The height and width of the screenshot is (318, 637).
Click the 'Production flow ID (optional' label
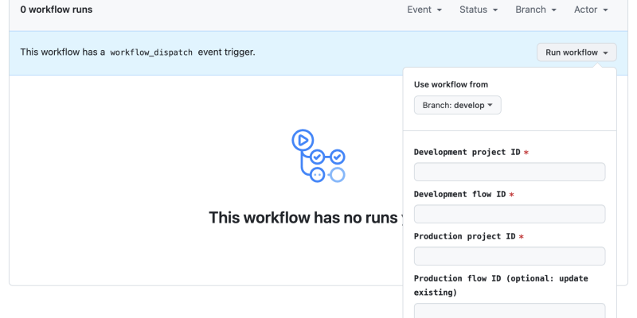click(x=501, y=285)
